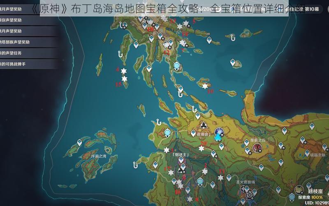Click the cyan player position arrow

(218, 138)
